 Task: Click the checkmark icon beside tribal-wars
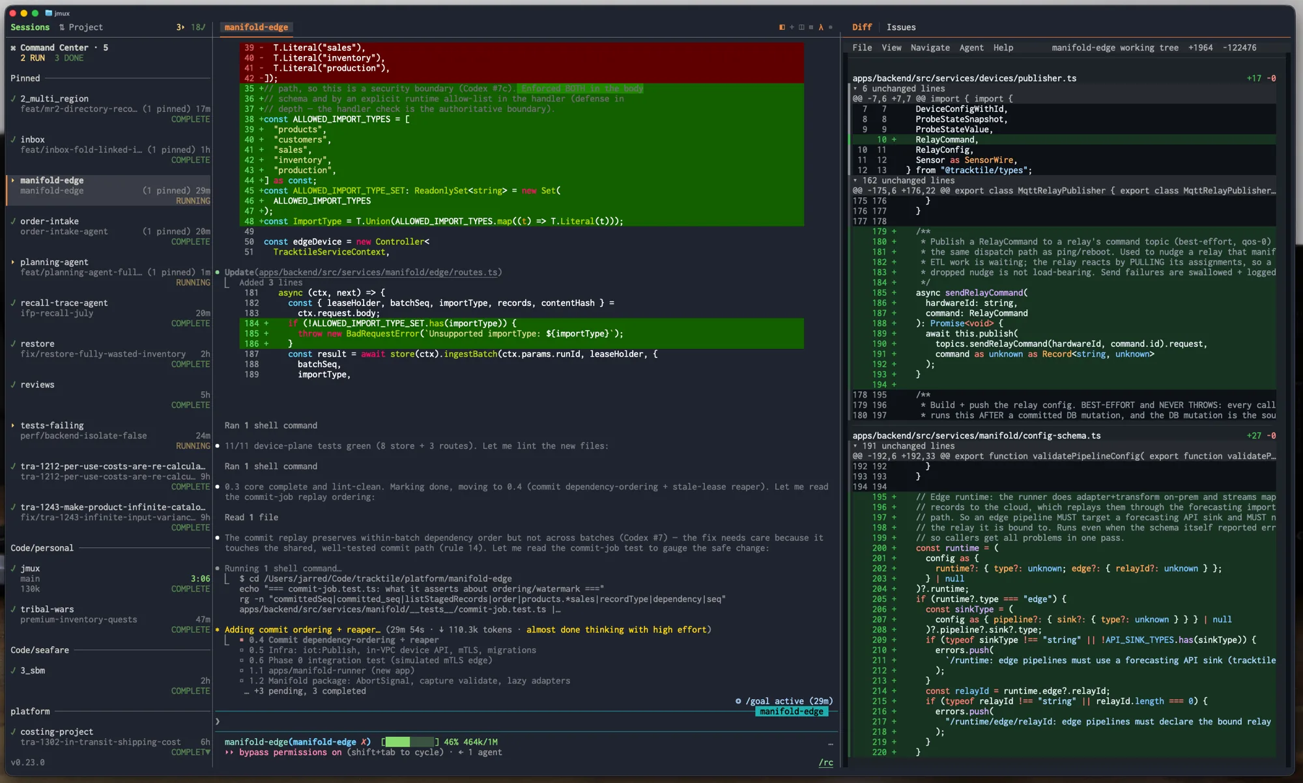(x=13, y=609)
